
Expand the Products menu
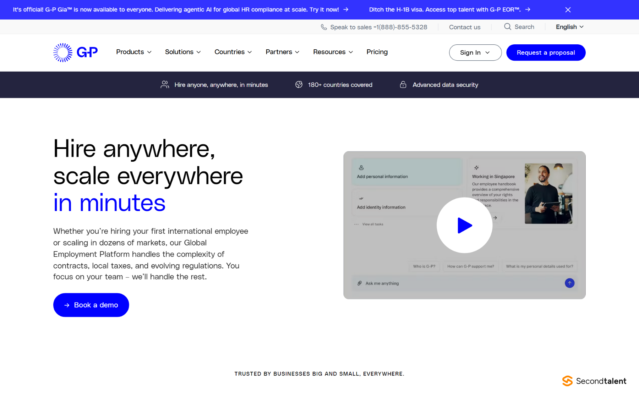(134, 52)
